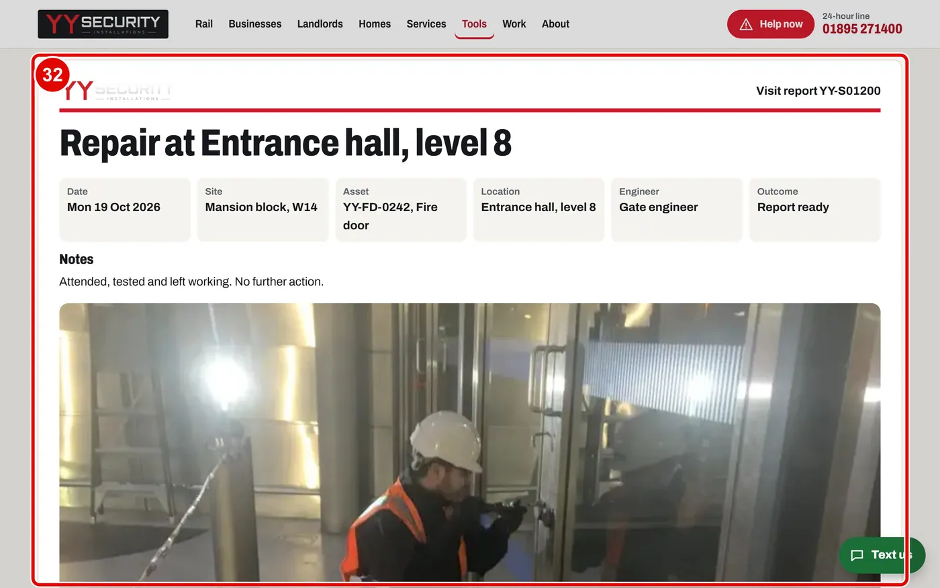Screen dimensions: 940x588
Task: Select the date 'Mon 19 Oct 2026'
Action: (113, 207)
